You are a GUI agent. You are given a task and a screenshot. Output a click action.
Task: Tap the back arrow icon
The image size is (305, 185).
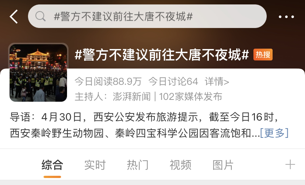pyautogui.click(x=14, y=17)
